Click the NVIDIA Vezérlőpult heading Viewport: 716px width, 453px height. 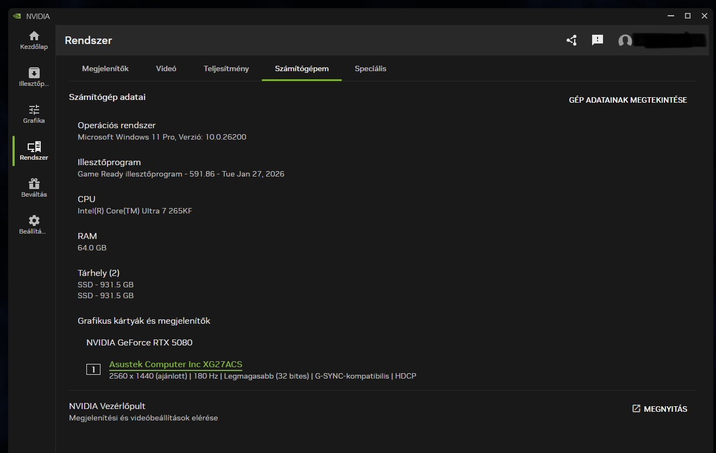pos(107,406)
